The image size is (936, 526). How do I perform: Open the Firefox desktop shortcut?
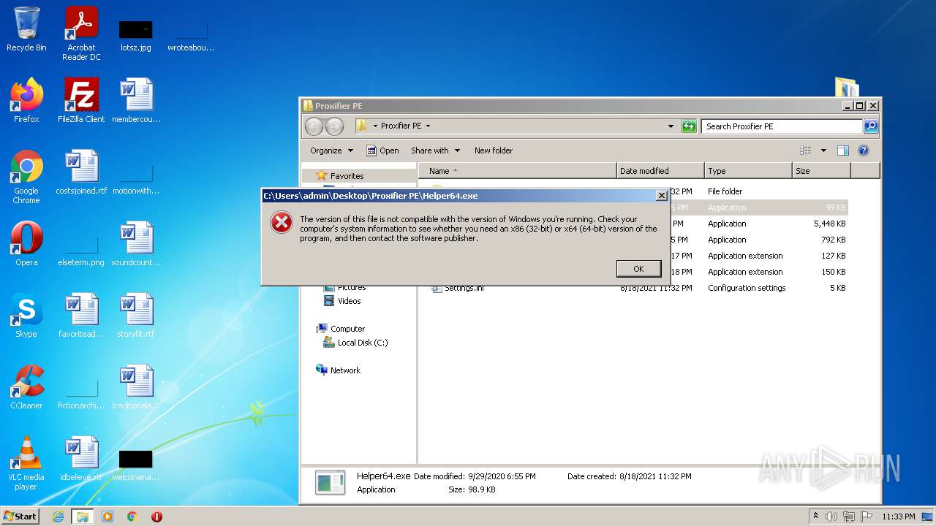pyautogui.click(x=26, y=101)
